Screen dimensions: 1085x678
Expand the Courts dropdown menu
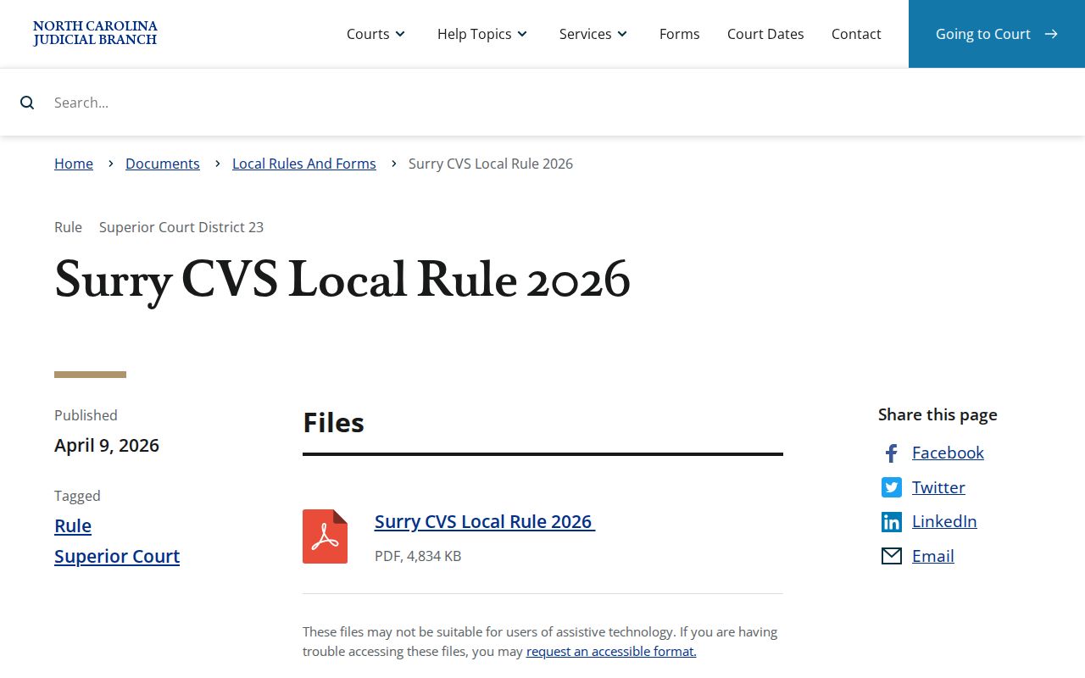(376, 34)
